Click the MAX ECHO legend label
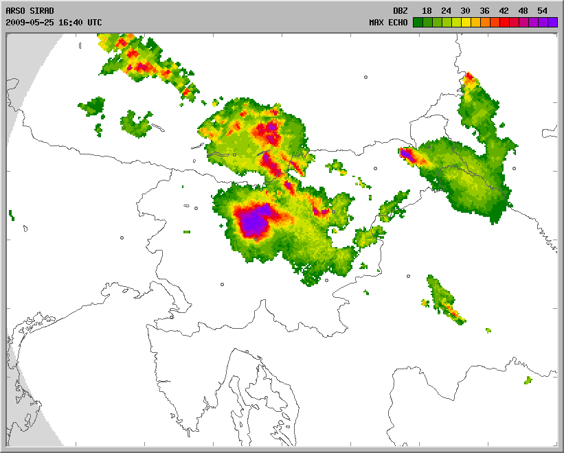 point(388,22)
